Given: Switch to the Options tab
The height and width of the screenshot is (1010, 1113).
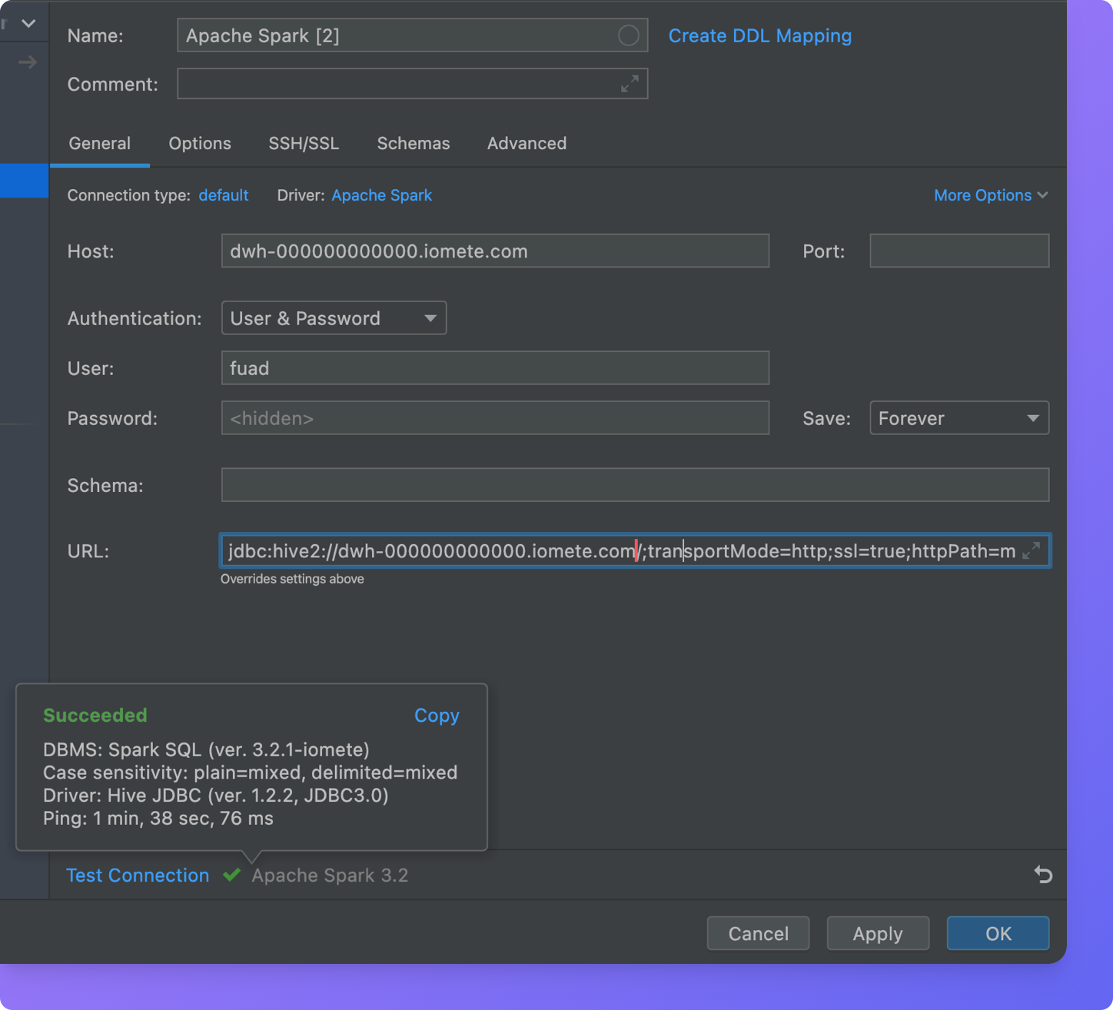Looking at the screenshot, I should [x=200, y=144].
